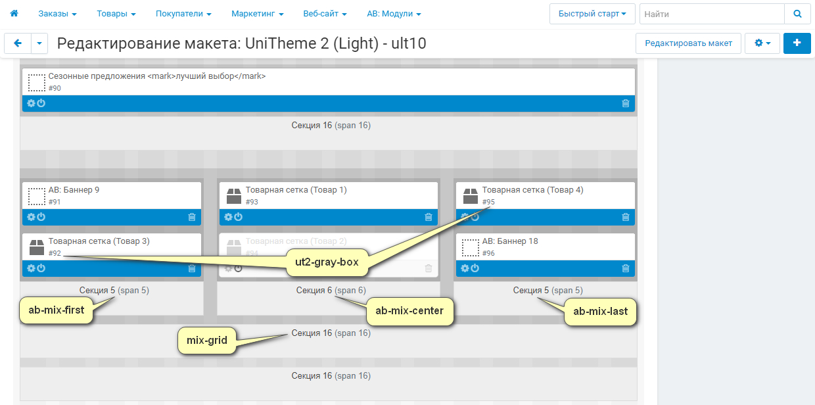Click the search magnifier button
815x405 pixels.
coord(797,13)
